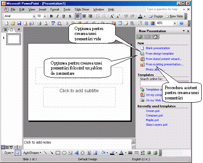Open the Font Color dropdown arrow in the formatting toolbar
The image size is (203, 163).
click(x=144, y=16)
